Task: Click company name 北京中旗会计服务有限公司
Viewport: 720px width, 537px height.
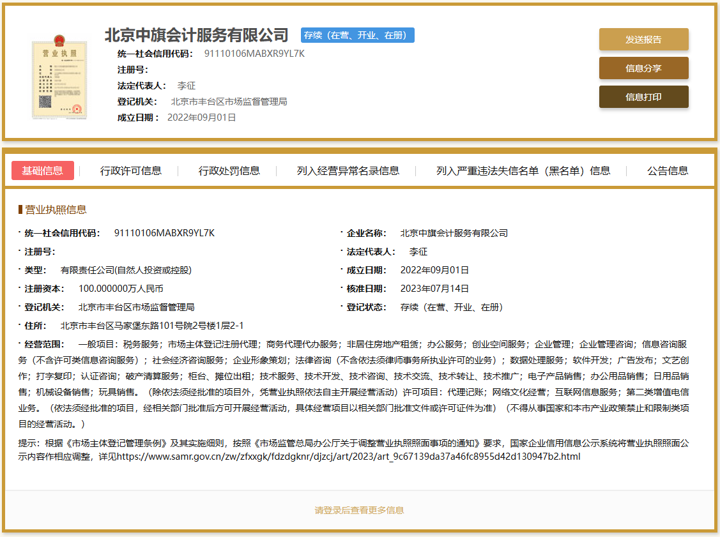Action: click(197, 35)
